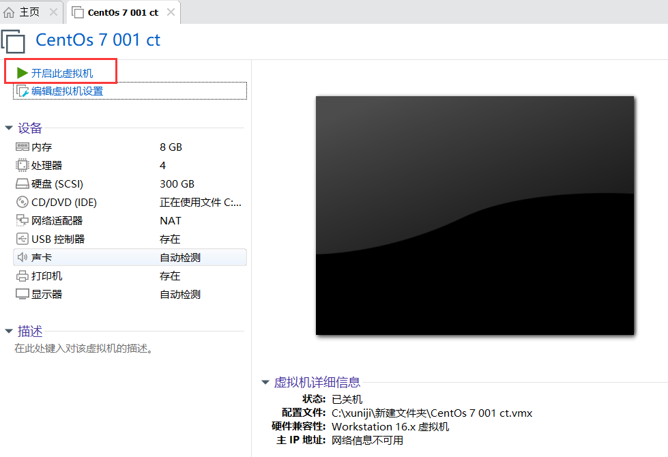Collapse the 设备 section
The width and height of the screenshot is (668, 457).
8,128
